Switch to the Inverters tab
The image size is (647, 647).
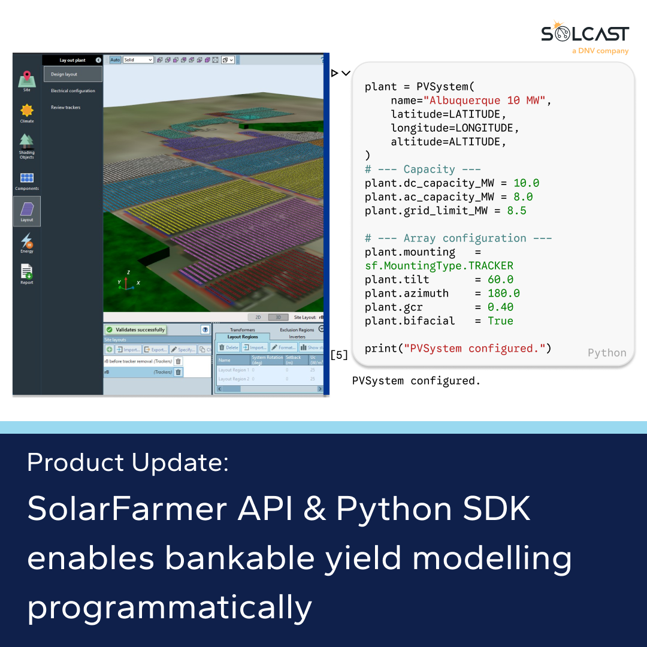click(x=297, y=337)
